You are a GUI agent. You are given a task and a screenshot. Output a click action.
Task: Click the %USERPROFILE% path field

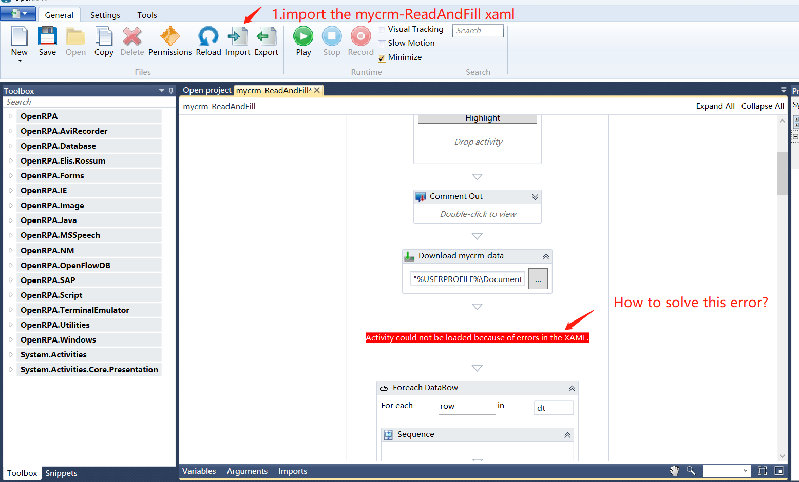coord(467,279)
